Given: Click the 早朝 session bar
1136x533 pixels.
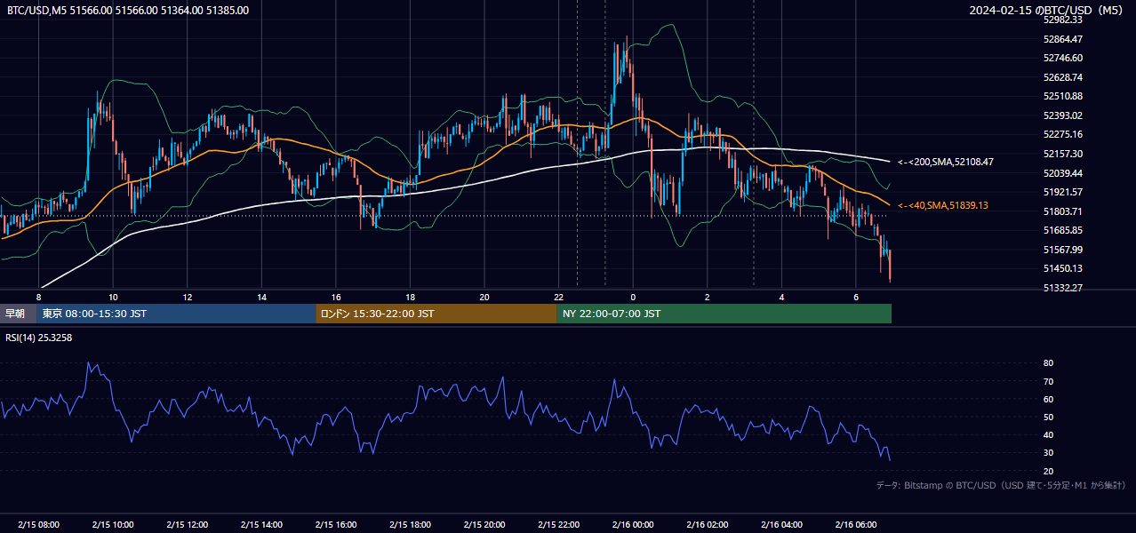Looking at the screenshot, I should point(18,314).
